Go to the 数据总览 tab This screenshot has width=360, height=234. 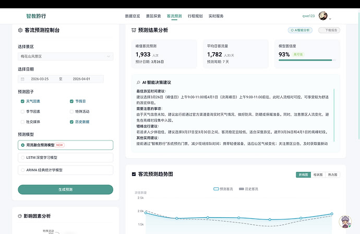[x=133, y=16]
